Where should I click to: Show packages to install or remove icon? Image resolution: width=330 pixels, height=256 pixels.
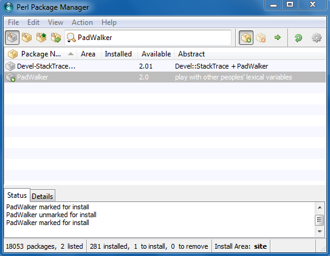pyautogui.click(x=56, y=38)
